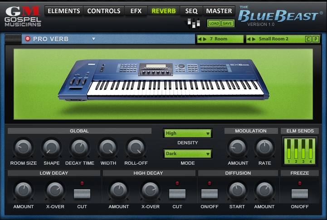Image resolution: width=327 pixels, height=220 pixels.
Task: Click the High Decay AMOUNT knob
Action: pyautogui.click(x=118, y=191)
